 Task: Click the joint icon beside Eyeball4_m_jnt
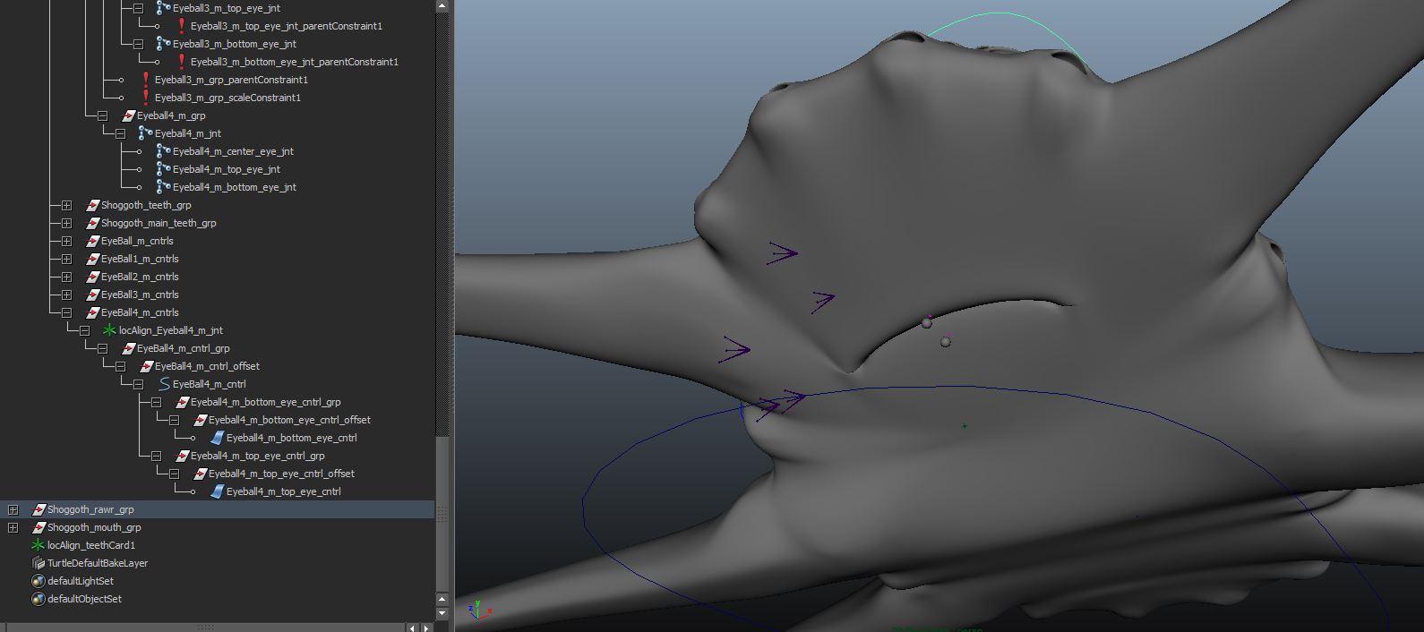tap(145, 133)
